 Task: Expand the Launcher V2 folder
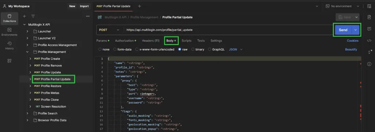coord(27,38)
